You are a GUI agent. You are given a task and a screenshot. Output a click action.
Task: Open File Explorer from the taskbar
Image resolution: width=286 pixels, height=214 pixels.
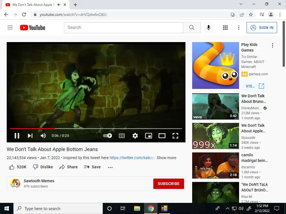point(137,208)
